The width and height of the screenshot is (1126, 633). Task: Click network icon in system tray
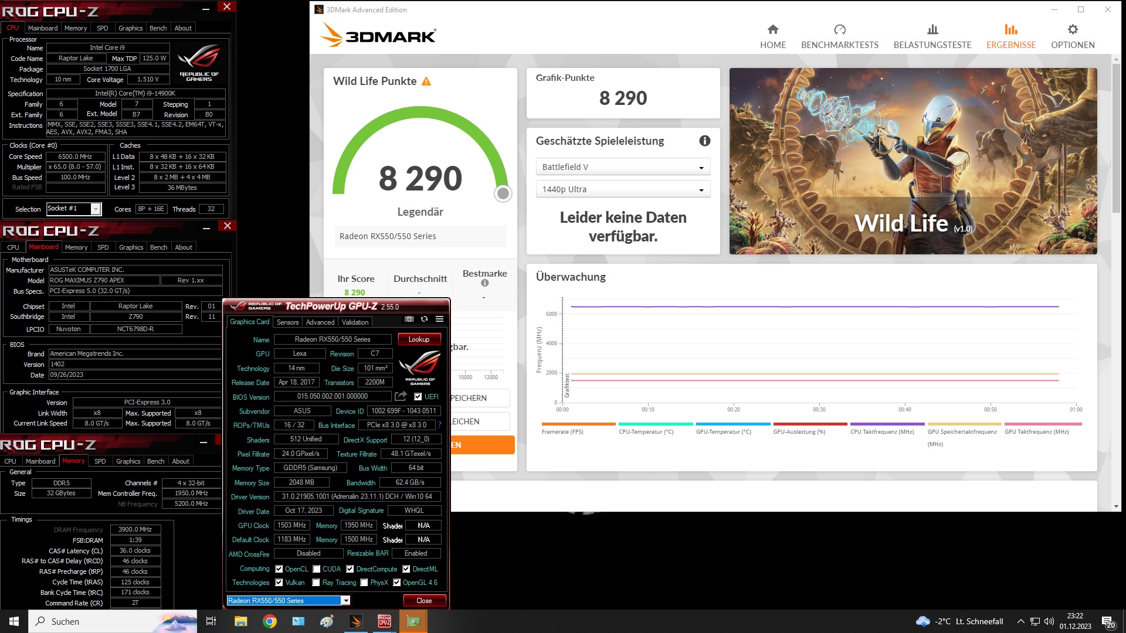[1035, 621]
